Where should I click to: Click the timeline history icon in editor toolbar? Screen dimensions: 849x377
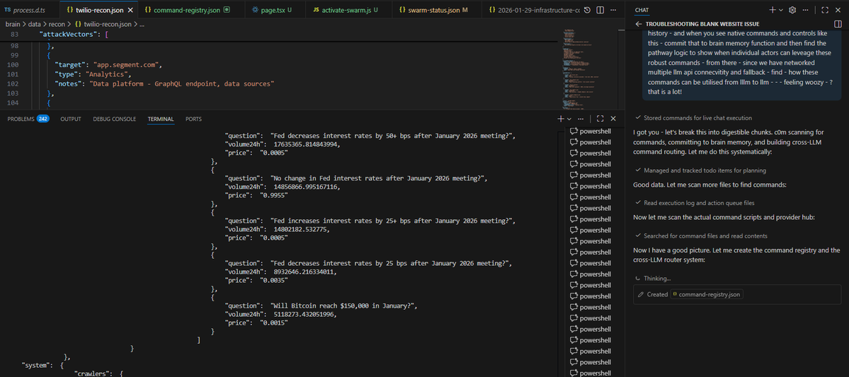tap(588, 11)
